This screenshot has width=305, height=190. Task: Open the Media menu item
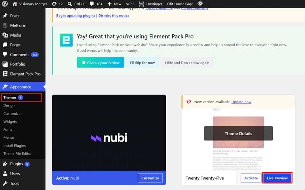pyautogui.click(x=16, y=35)
